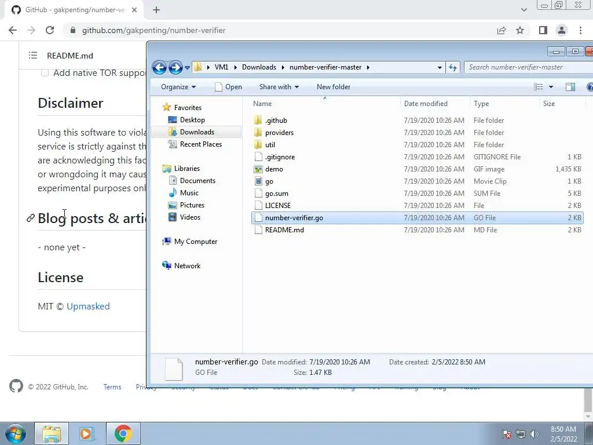This screenshot has height=445, width=593.
Task: Click Open in Explorer toolbar
Action: [228, 87]
